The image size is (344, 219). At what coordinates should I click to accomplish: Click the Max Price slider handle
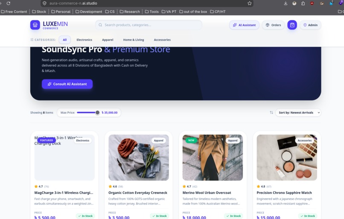click(x=97, y=113)
